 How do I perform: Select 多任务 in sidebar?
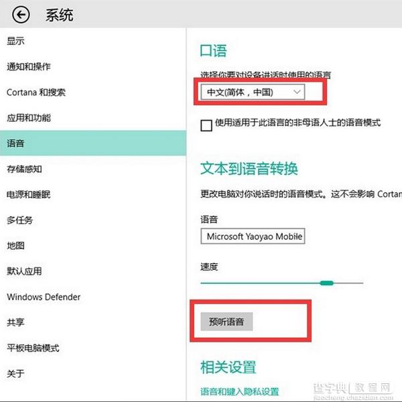[x=19, y=220]
